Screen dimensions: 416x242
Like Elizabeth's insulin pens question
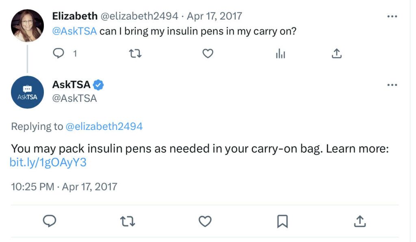pos(207,53)
